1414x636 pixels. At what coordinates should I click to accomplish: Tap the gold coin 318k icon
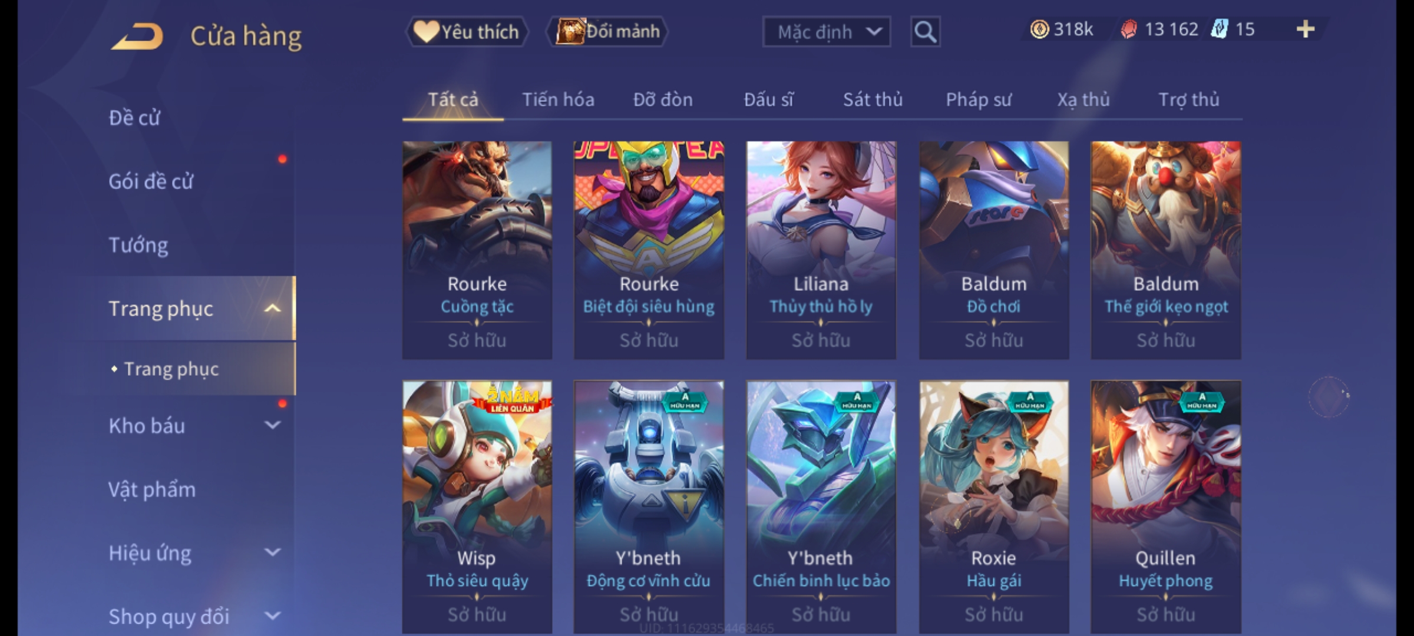pyautogui.click(x=1039, y=29)
